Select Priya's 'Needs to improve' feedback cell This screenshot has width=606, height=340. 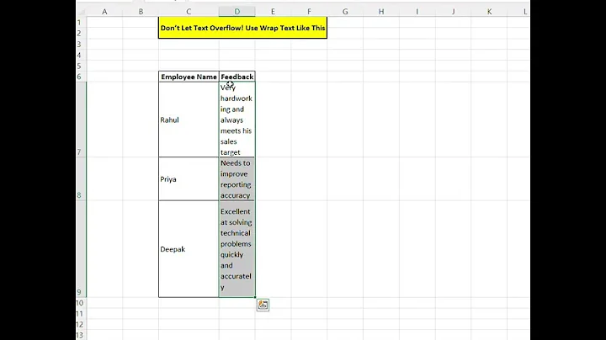(x=237, y=179)
